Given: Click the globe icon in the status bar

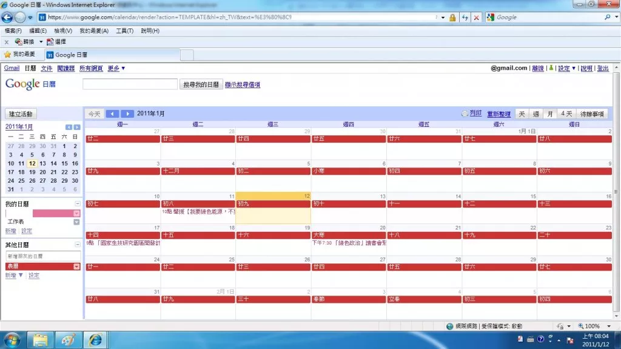Looking at the screenshot, I should [x=449, y=326].
